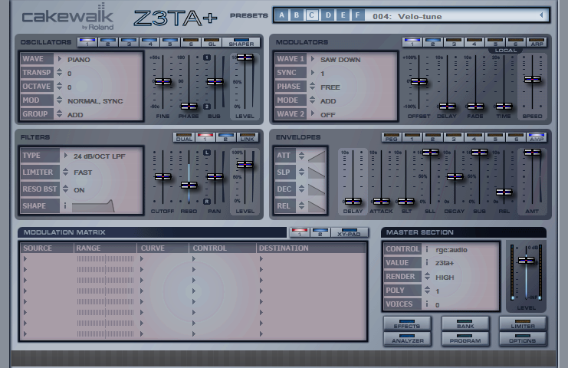Image resolution: width=568 pixels, height=368 pixels.
Task: Open modulator WAVE 1 selection arrow
Action: coord(312,59)
